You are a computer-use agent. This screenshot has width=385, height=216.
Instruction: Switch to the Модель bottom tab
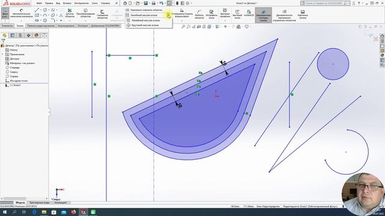point(20,203)
